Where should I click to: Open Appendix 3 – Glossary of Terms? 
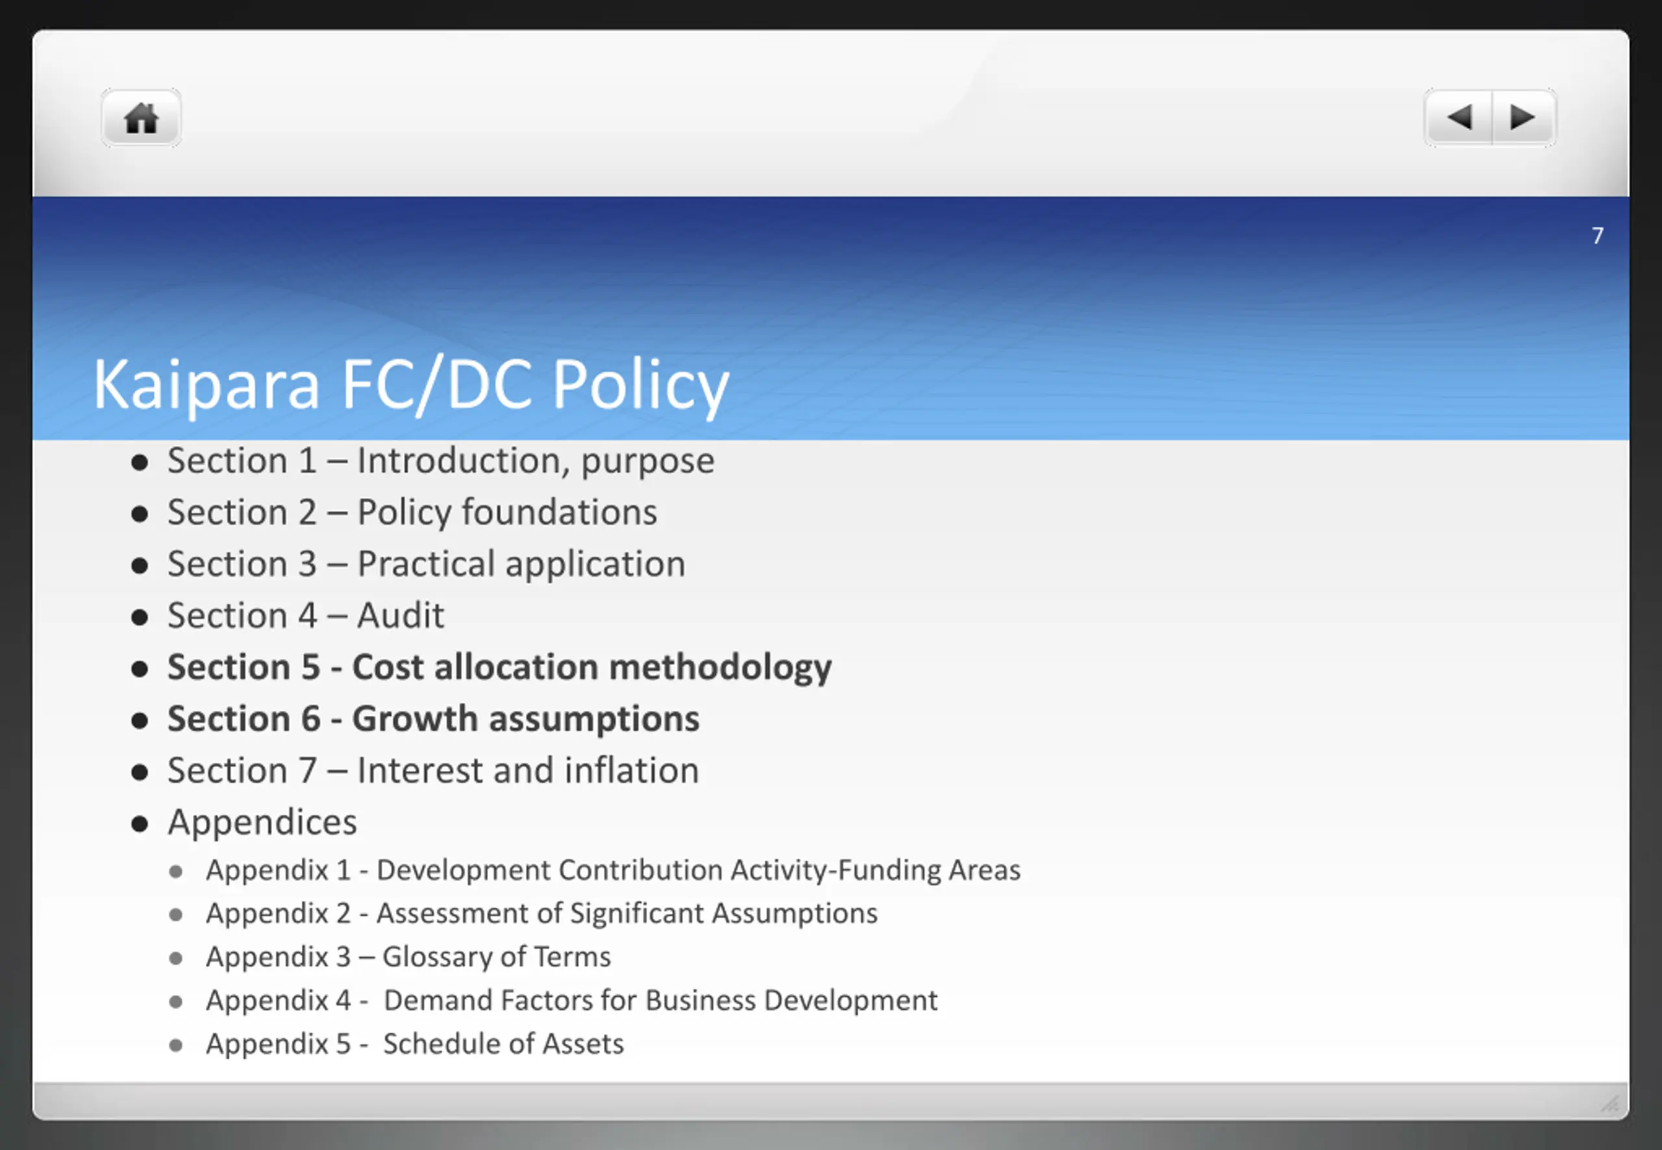pos(408,957)
